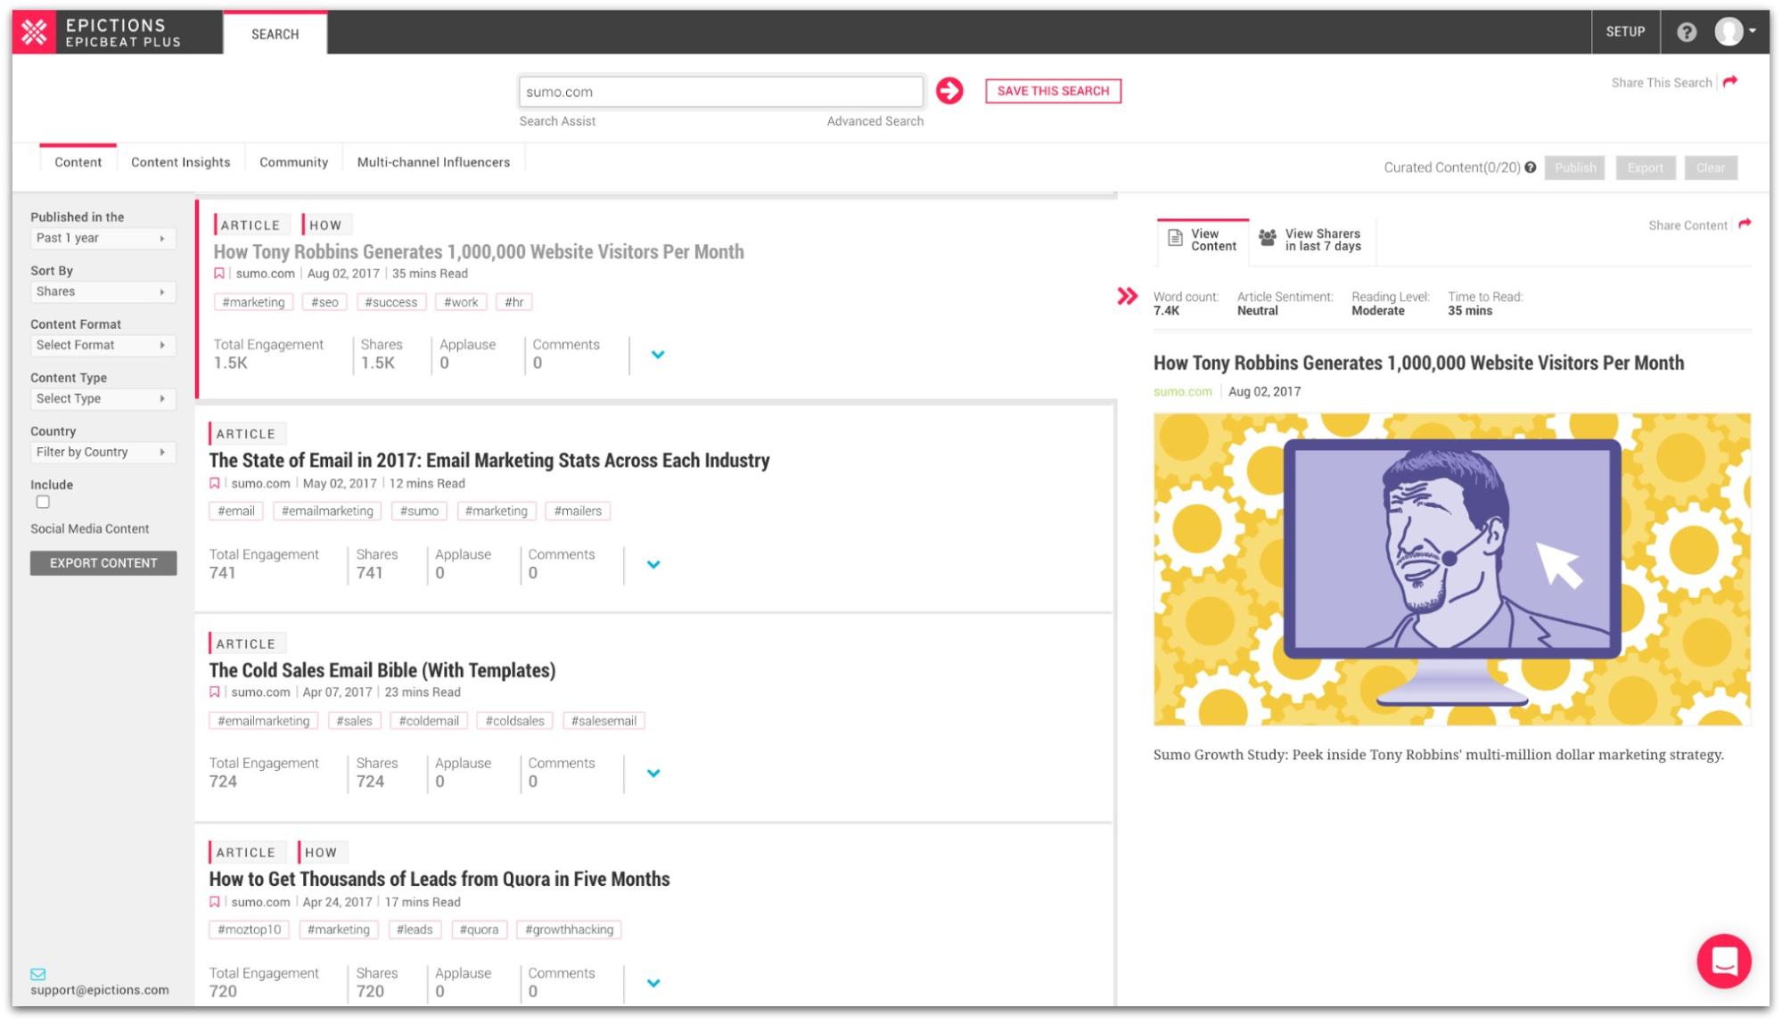Image resolution: width=1782 pixels, height=1023 pixels.
Task: Bookmark the Quora leads article
Action: 215,902
